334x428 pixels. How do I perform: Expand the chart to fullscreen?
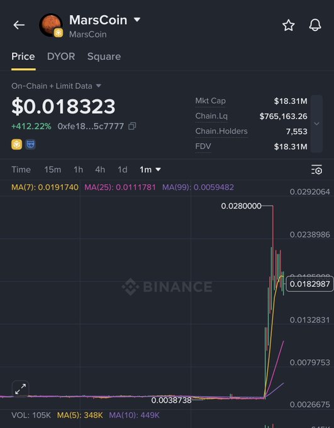tap(20, 389)
